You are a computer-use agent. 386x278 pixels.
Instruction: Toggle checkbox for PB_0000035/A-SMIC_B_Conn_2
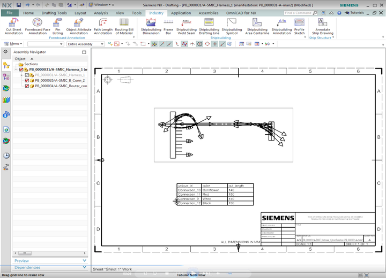(27, 80)
